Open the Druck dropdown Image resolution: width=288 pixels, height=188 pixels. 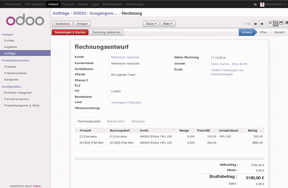pyautogui.click(x=151, y=24)
